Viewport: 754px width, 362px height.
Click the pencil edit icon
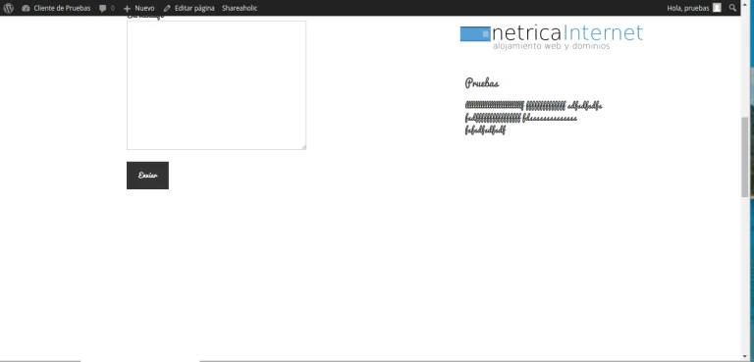pyautogui.click(x=167, y=8)
